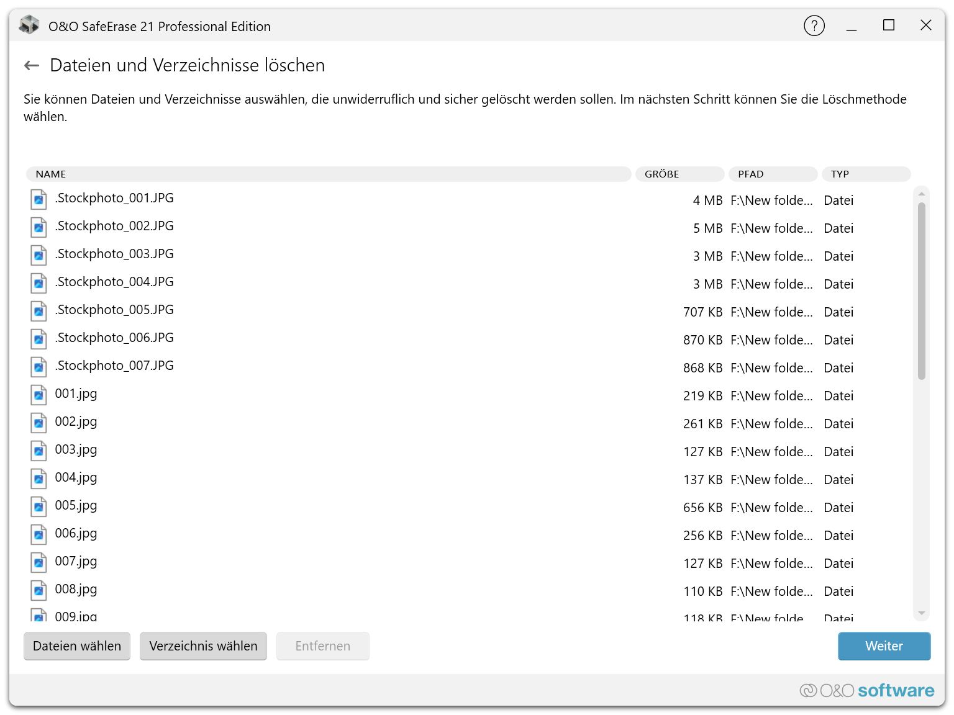
Task: Click the scroll down arrow of file list
Action: coord(922,613)
